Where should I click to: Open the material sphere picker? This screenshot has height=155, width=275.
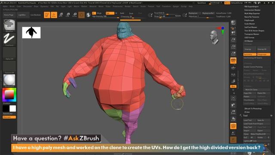click(9, 80)
